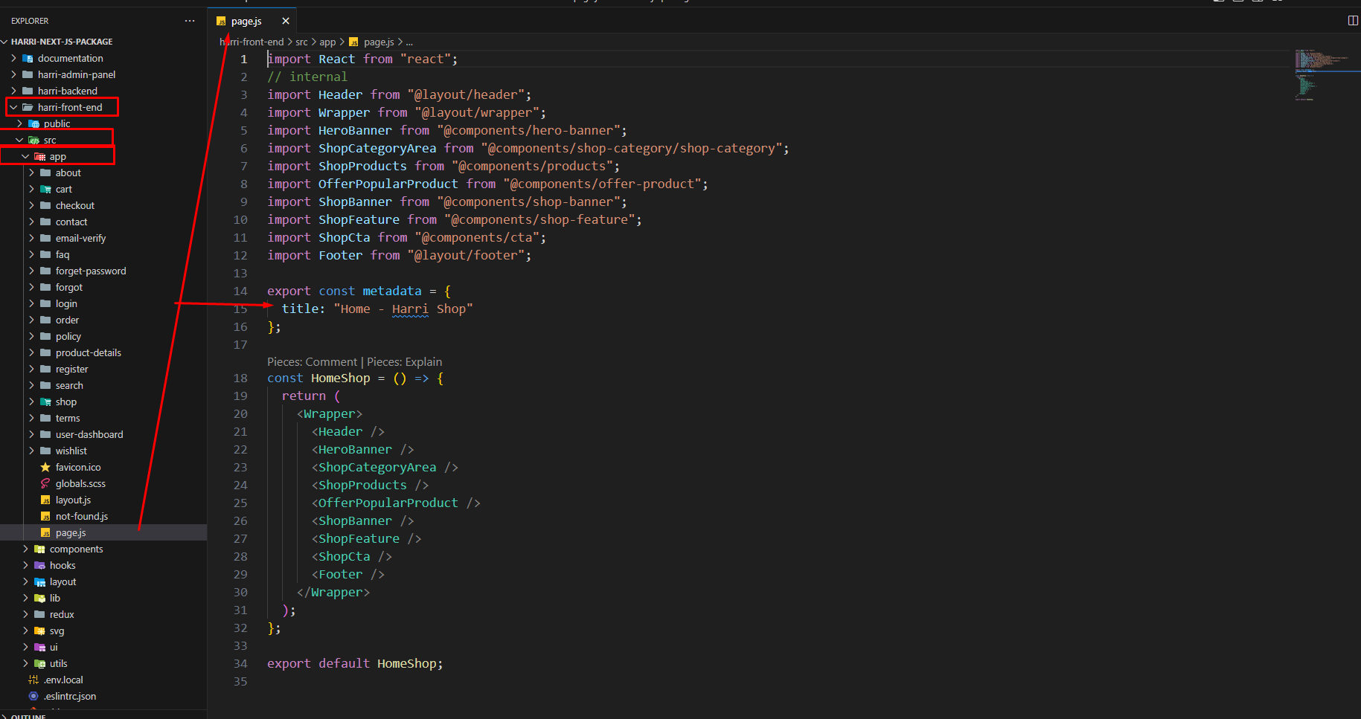
Task: Click not-found.js JavaScript file icon
Action: (45, 516)
